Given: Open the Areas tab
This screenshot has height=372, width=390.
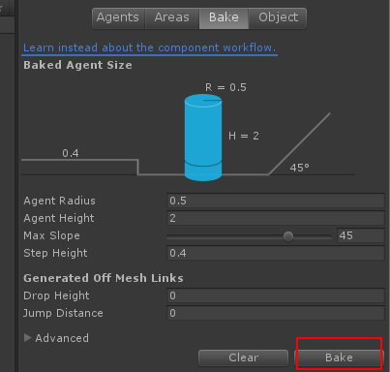Looking at the screenshot, I should [x=172, y=18].
